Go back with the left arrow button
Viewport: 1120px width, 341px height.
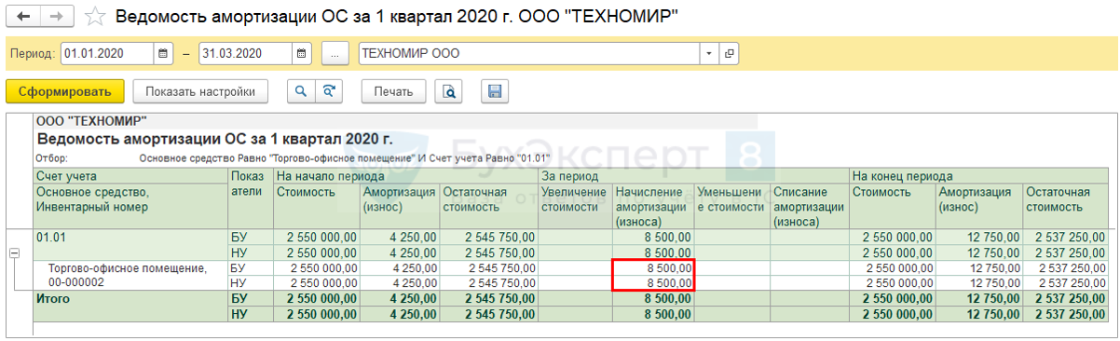[x=24, y=16]
